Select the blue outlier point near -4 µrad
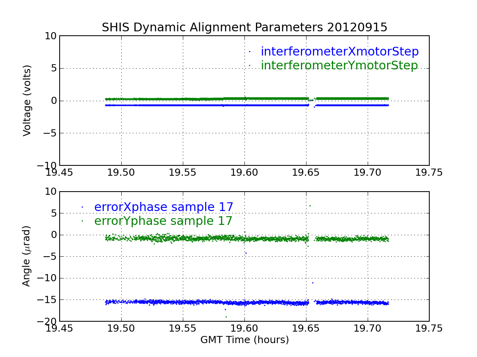Screen dimensions: 477x357 246,253
